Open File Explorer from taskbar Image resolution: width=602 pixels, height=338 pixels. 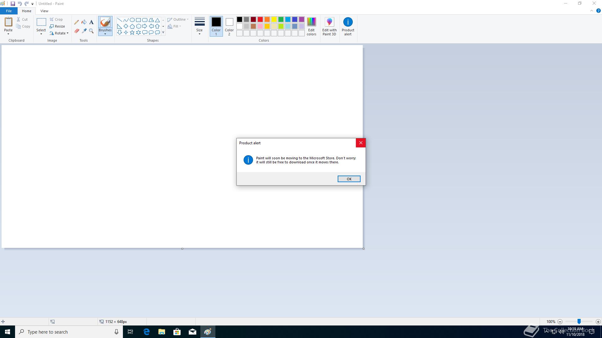[162, 332]
